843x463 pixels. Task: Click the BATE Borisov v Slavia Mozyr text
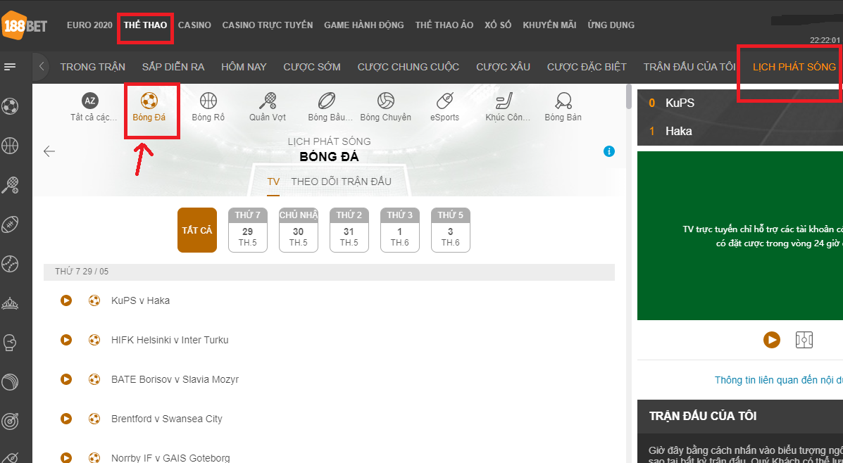tap(175, 379)
